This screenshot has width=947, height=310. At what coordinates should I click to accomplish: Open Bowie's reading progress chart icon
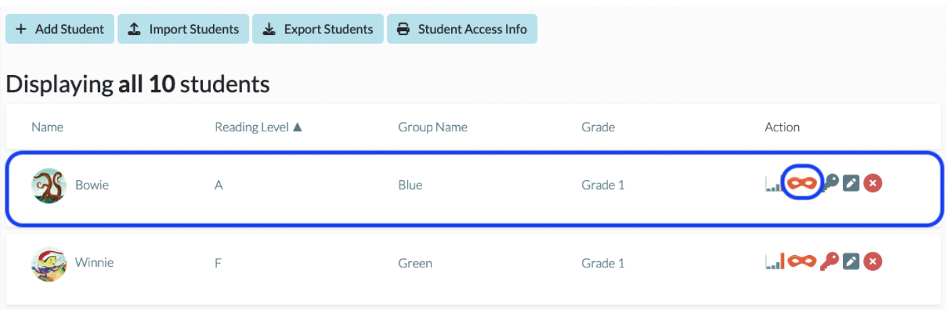pos(773,183)
